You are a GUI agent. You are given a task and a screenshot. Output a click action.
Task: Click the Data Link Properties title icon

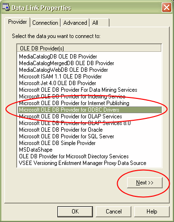pos(6,7)
